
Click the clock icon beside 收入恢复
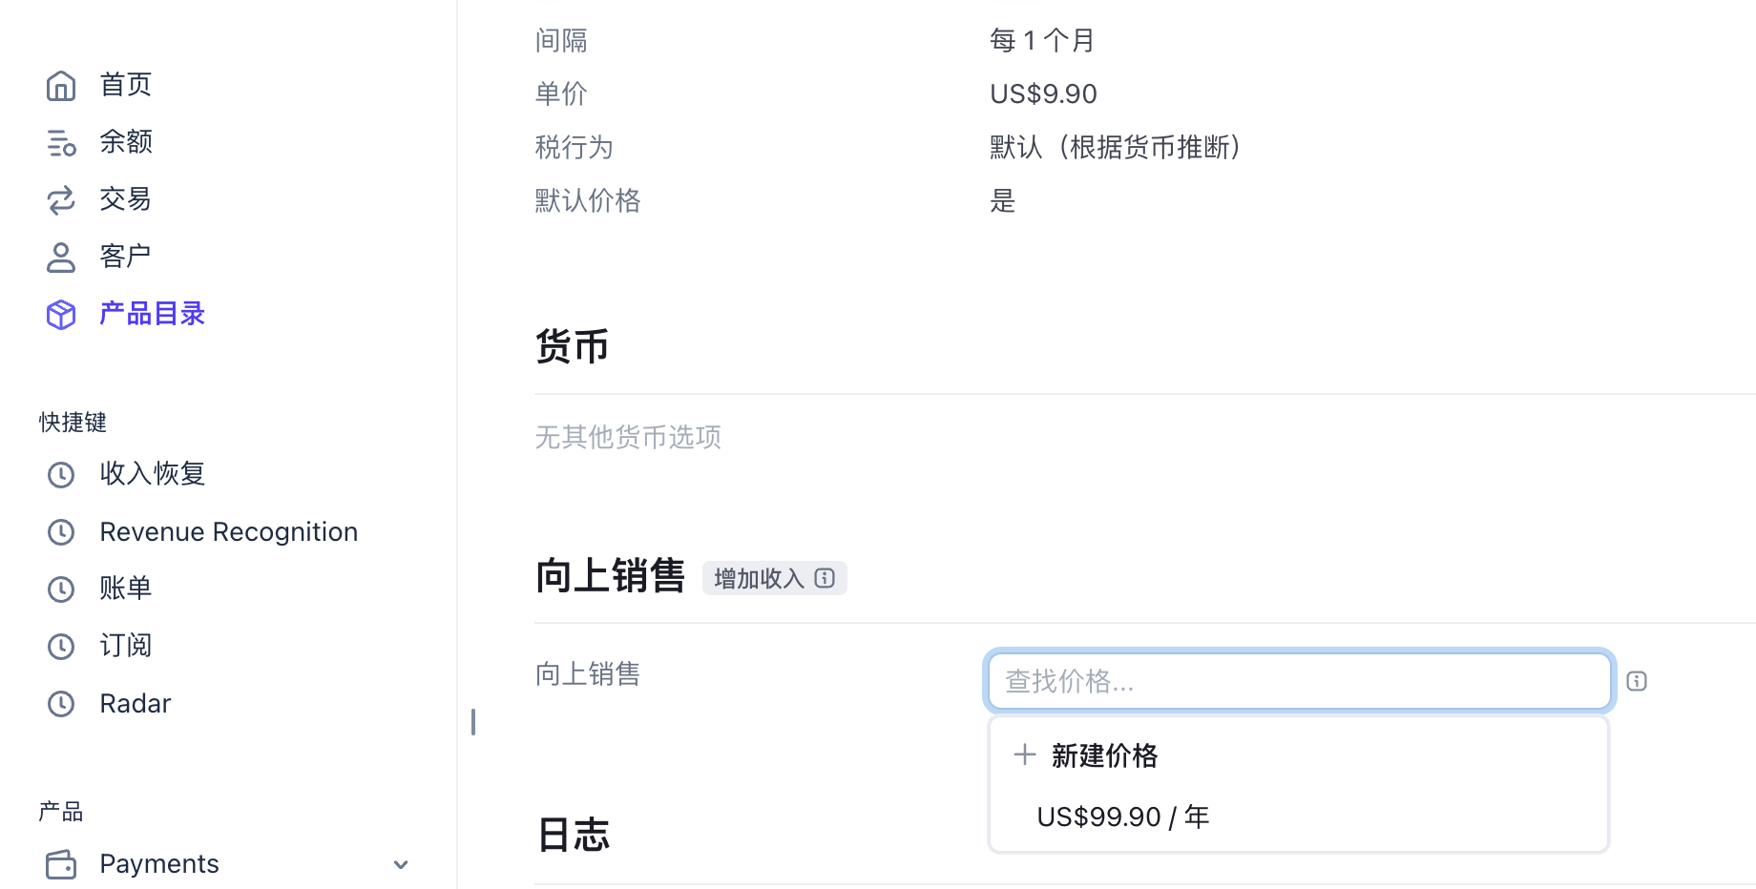61,474
